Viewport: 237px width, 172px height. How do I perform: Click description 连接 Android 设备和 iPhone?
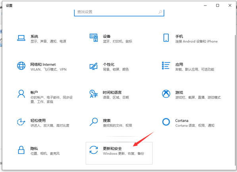(197, 41)
